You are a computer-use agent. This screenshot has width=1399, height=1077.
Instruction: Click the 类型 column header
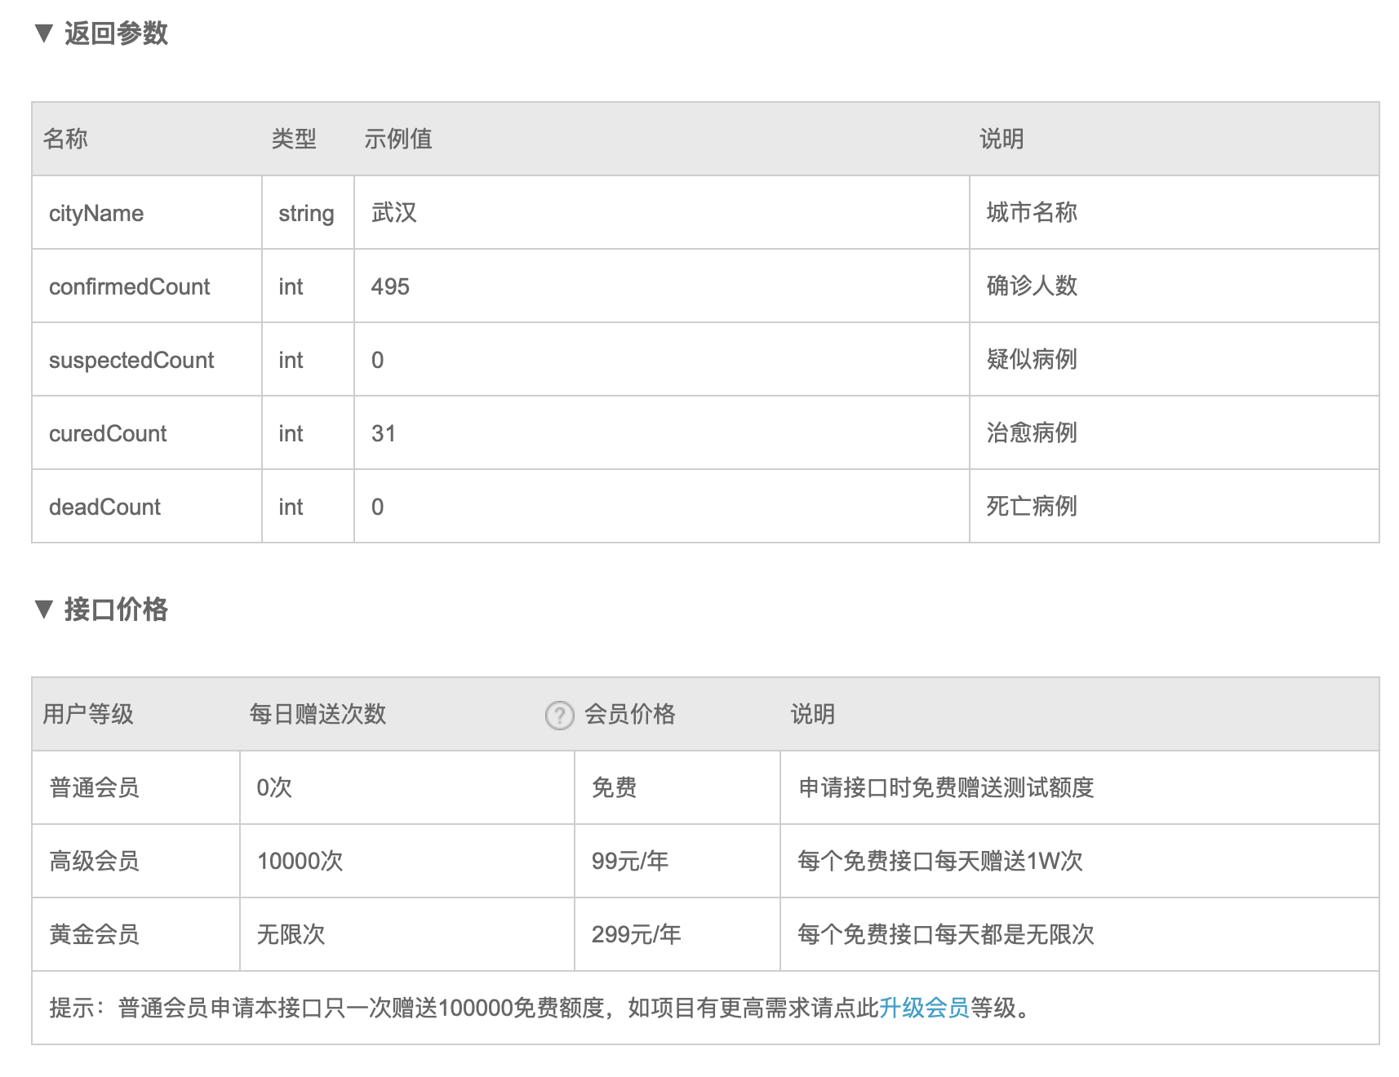[294, 139]
